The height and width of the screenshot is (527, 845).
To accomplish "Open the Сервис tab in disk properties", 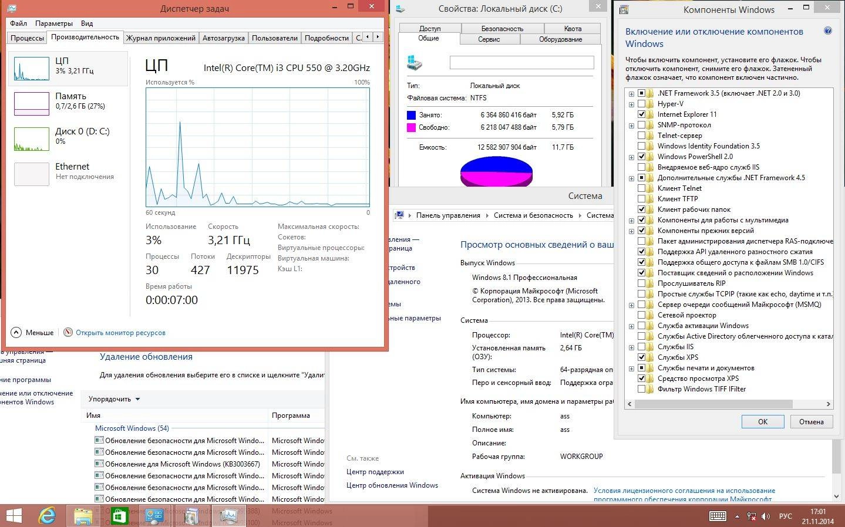I will tap(489, 39).
